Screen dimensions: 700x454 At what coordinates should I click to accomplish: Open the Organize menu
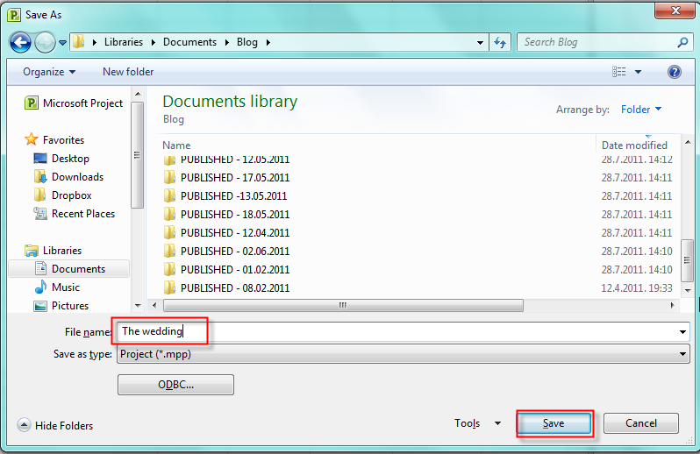[x=49, y=72]
